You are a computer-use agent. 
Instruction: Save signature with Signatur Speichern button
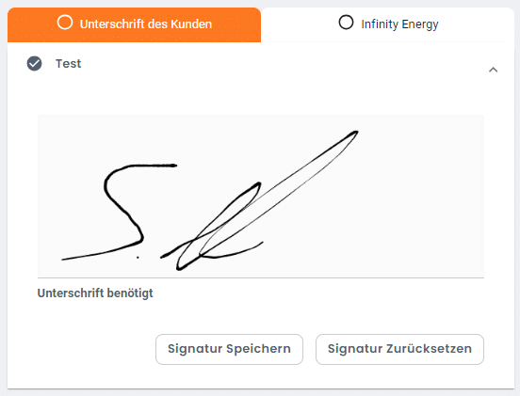click(x=229, y=349)
